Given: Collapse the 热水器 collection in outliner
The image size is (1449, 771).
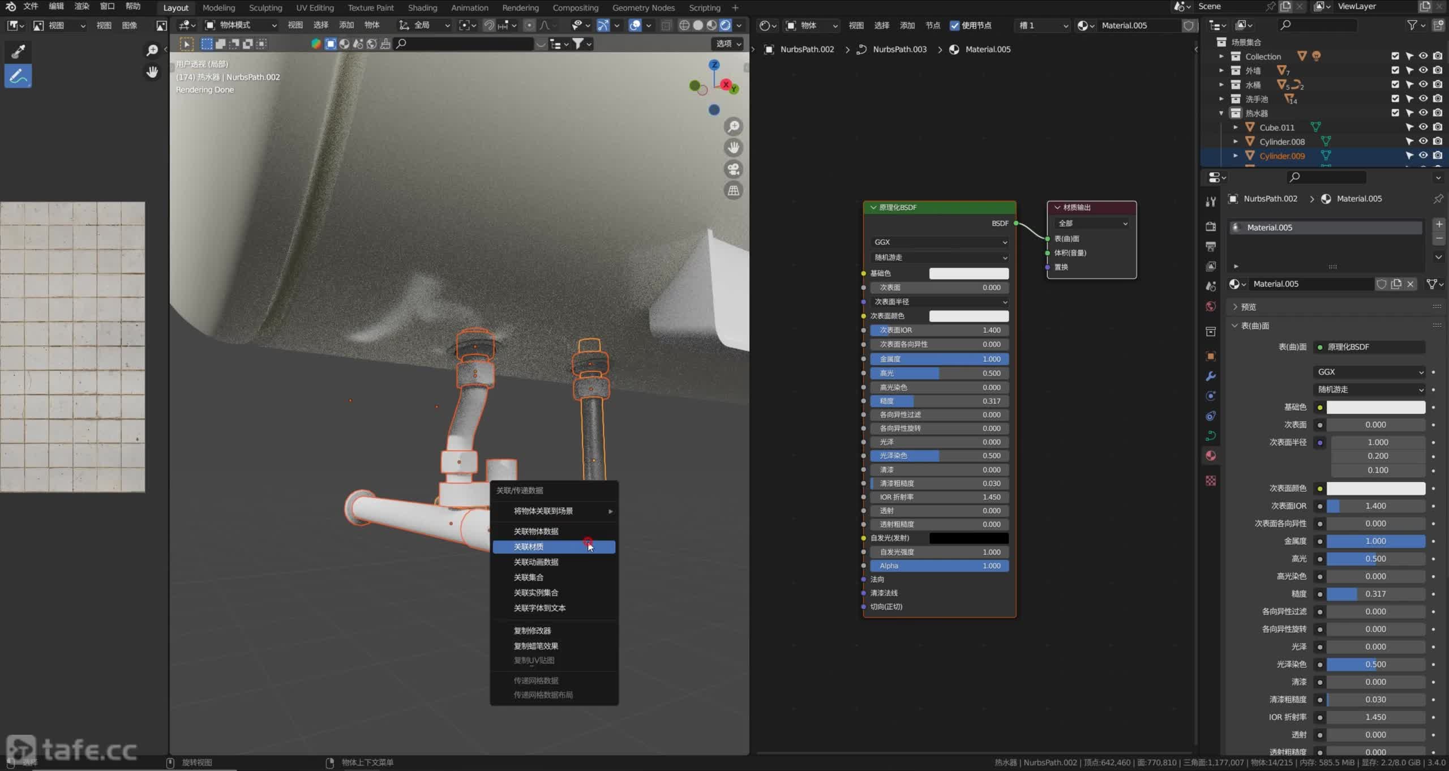Looking at the screenshot, I should click(1221, 113).
